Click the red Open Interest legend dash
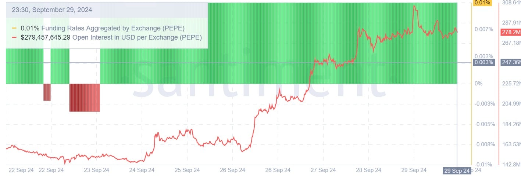This screenshot has width=521, height=180. tap(14, 37)
